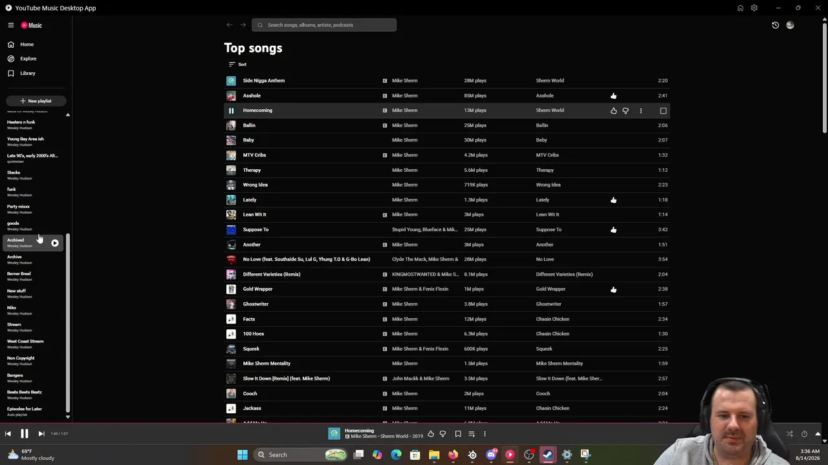Click the sidebar playlist scroll up arrow

click(x=67, y=115)
